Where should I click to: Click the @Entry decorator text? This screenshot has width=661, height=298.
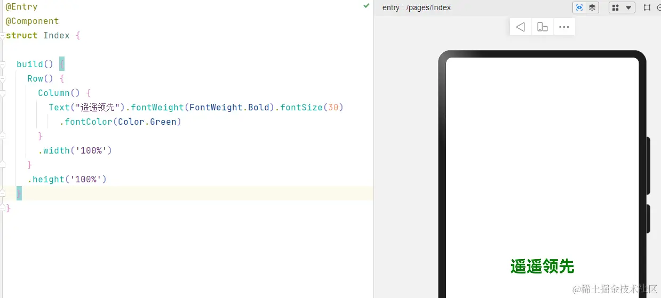tap(22, 7)
